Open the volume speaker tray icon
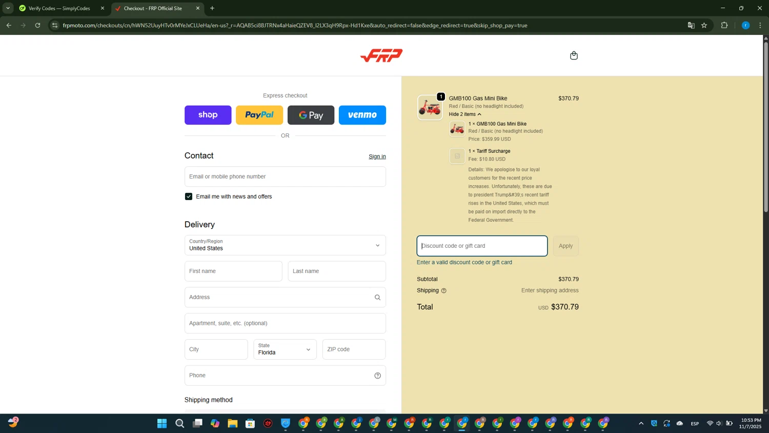Screen dimensions: 769x433 click(x=719, y=423)
